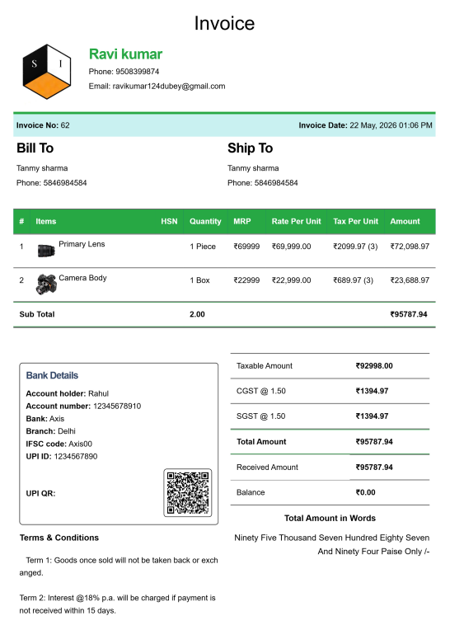This screenshot has height=644, width=450.
Task: Click the Terms & Conditions heading
Action: tap(59, 538)
